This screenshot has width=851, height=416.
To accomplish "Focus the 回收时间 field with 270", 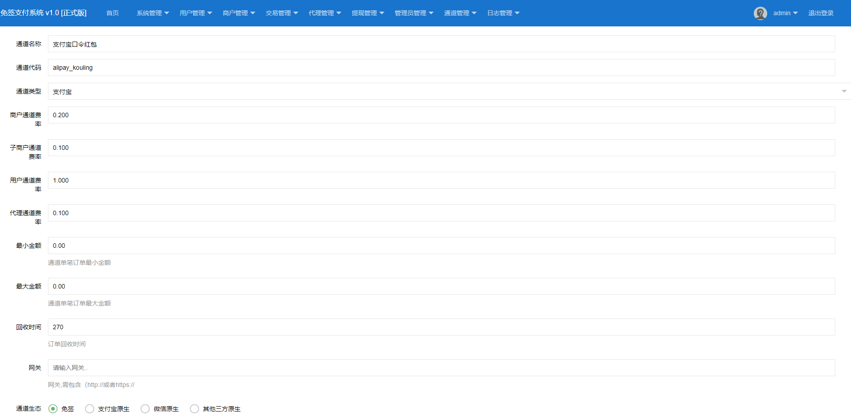I will click(441, 327).
